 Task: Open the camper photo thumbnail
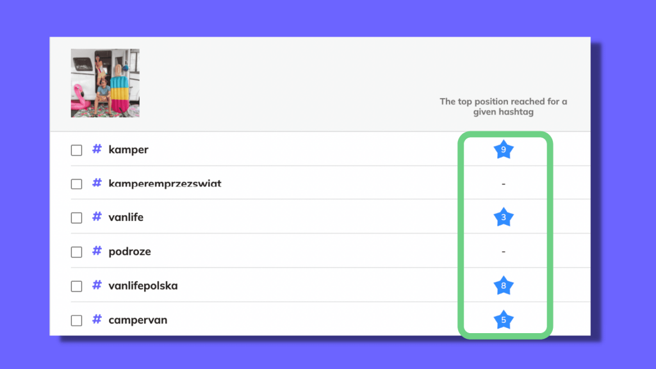point(105,83)
